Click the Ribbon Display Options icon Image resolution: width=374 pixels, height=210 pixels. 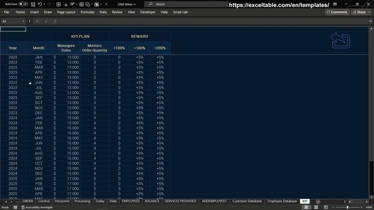click(335, 4)
